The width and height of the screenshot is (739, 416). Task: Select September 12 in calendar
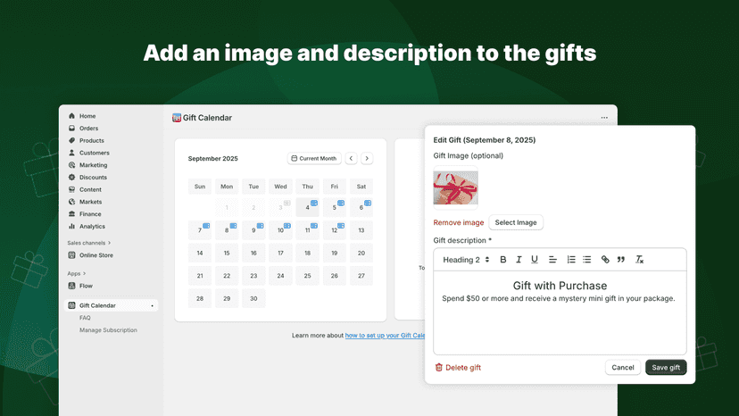(334, 229)
